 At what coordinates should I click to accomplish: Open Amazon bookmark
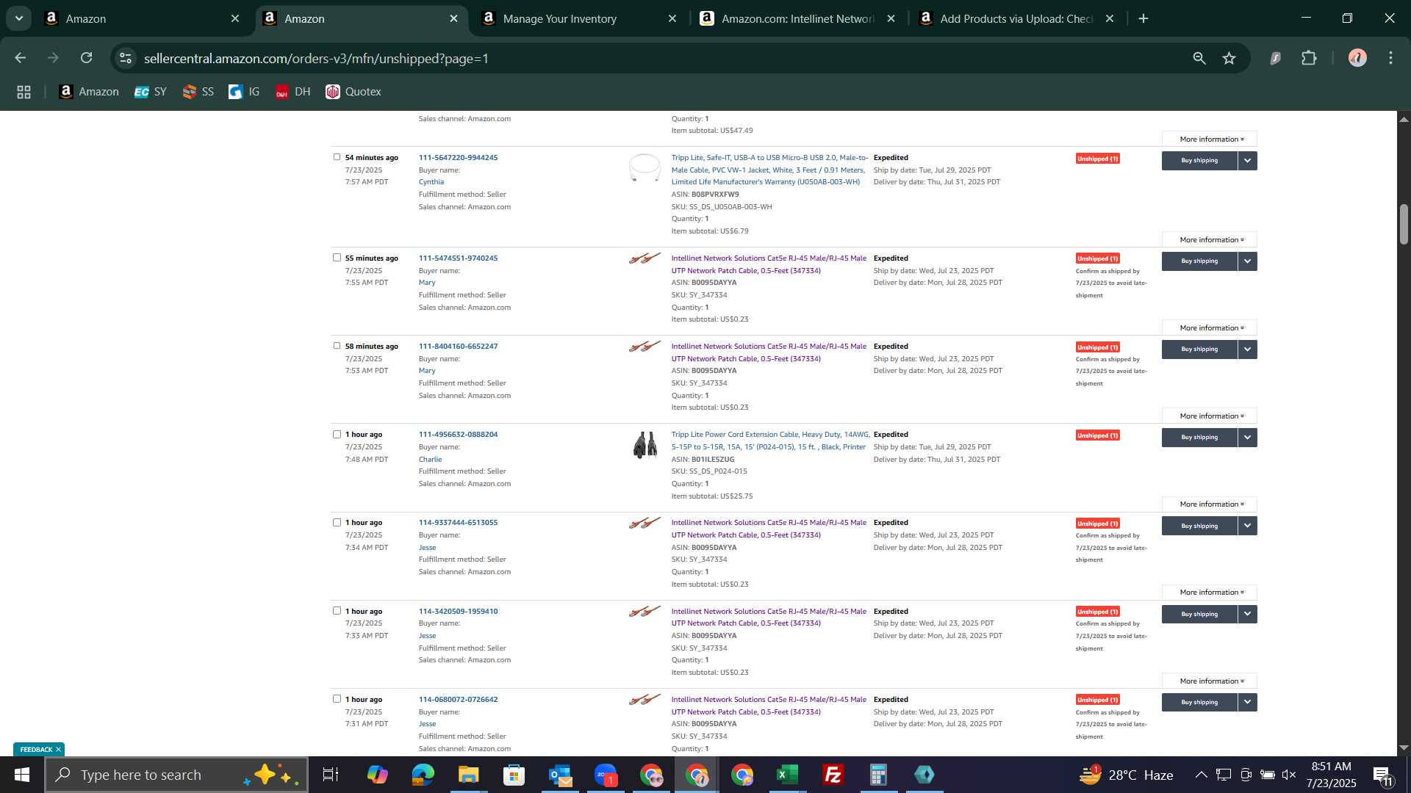tap(89, 92)
